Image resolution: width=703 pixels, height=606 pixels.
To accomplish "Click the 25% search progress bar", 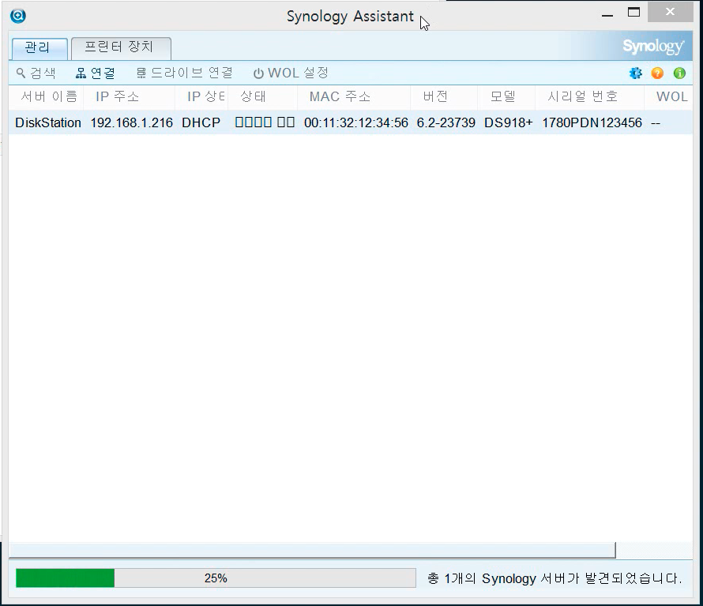I will click(216, 578).
